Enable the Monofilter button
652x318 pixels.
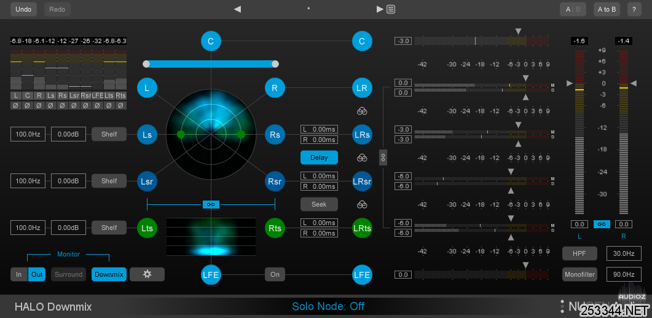coord(579,274)
